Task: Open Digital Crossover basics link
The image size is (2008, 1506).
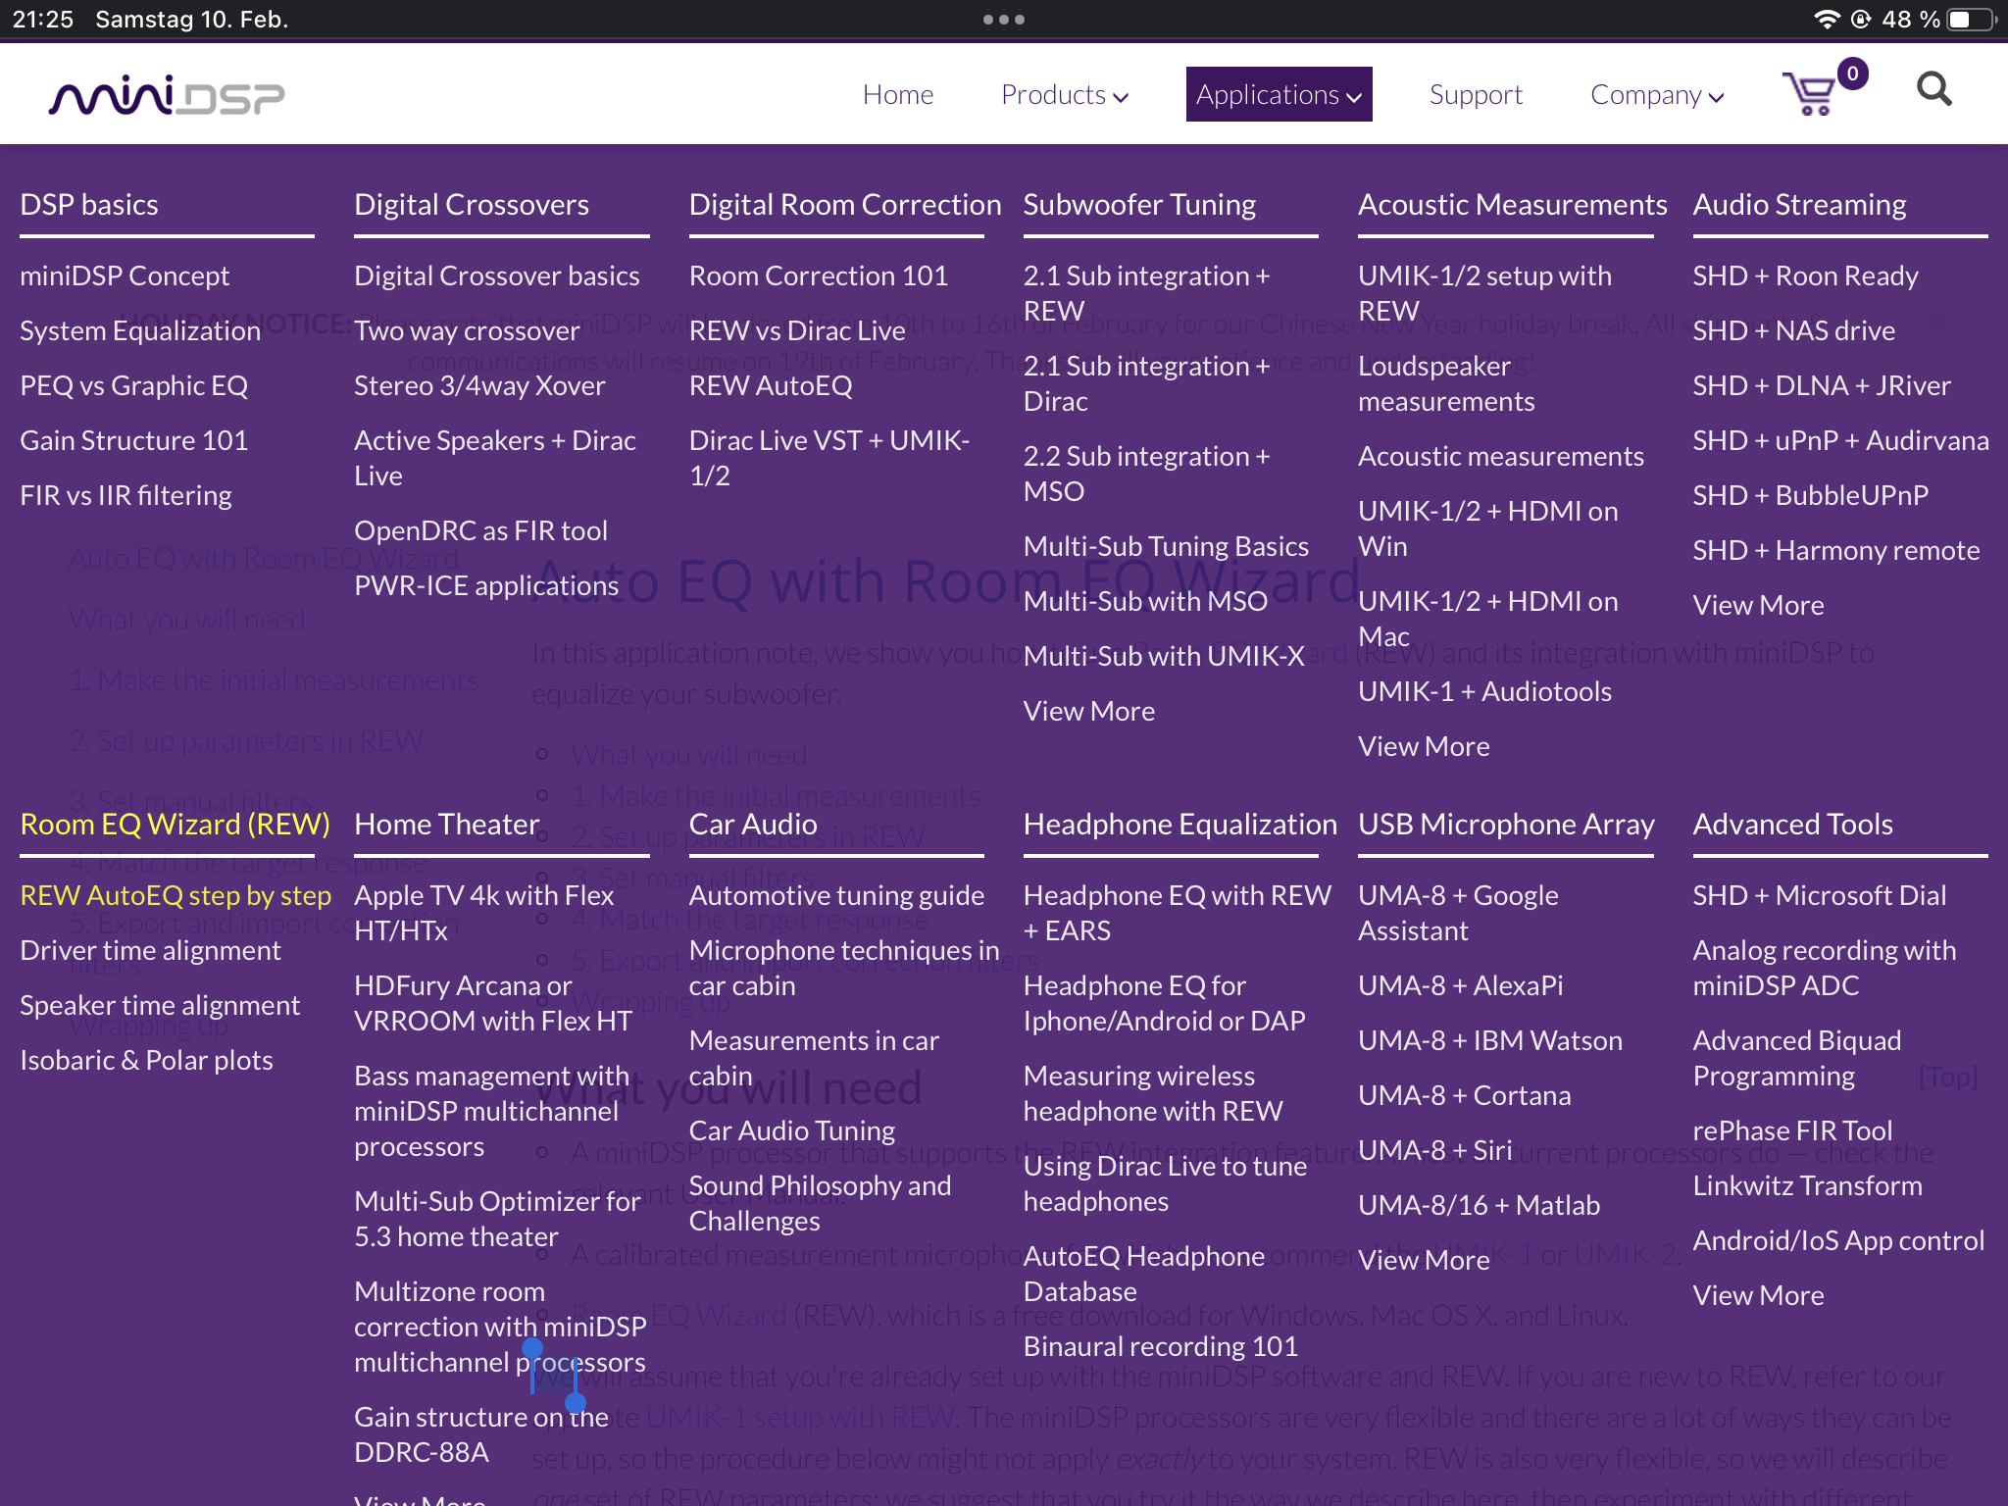Action: pos(497,276)
